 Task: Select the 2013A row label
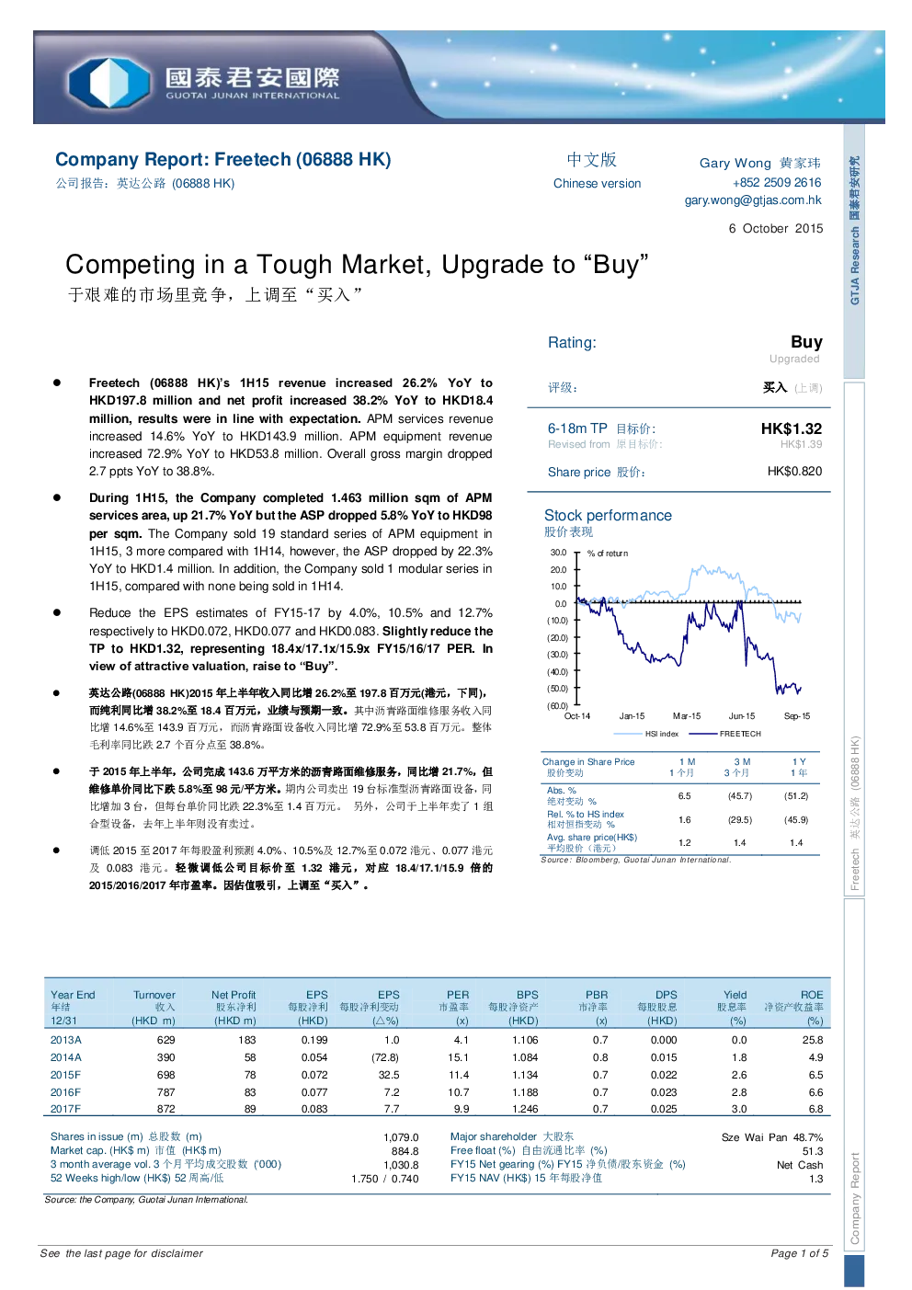tap(66, 1040)
